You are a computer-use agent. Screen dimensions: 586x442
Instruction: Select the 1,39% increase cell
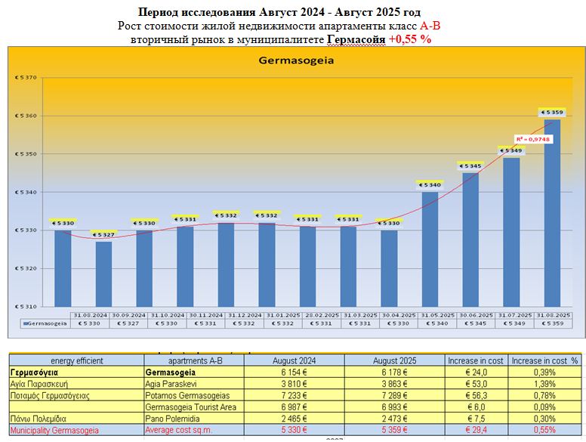(543, 384)
